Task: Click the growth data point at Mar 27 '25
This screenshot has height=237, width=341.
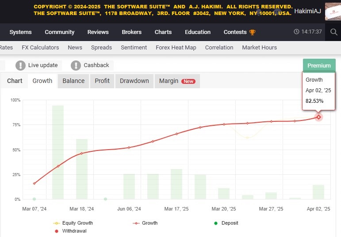Action: pyautogui.click(x=271, y=121)
